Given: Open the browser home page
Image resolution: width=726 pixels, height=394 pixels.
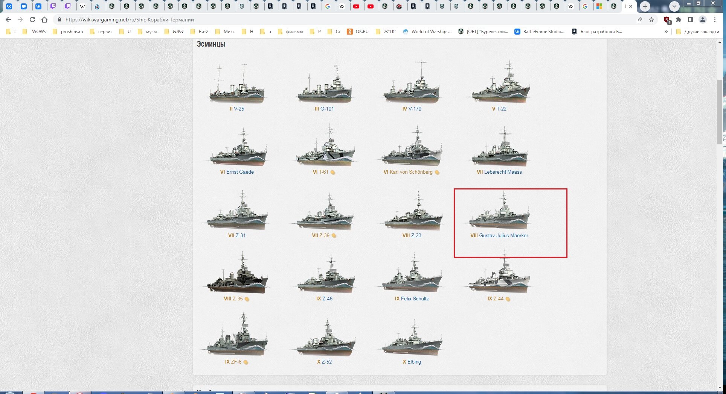Looking at the screenshot, I should click(44, 20).
